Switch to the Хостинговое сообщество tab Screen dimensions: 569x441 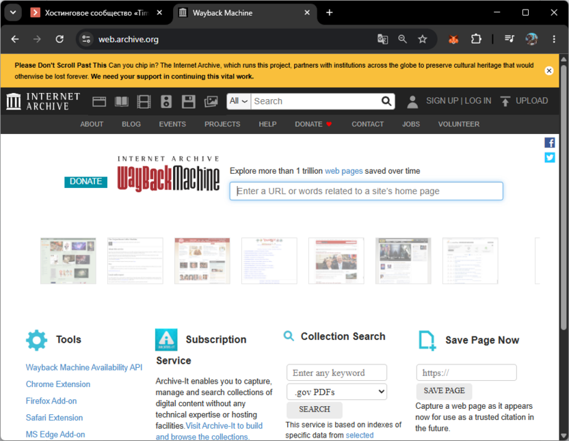pyautogui.click(x=96, y=13)
